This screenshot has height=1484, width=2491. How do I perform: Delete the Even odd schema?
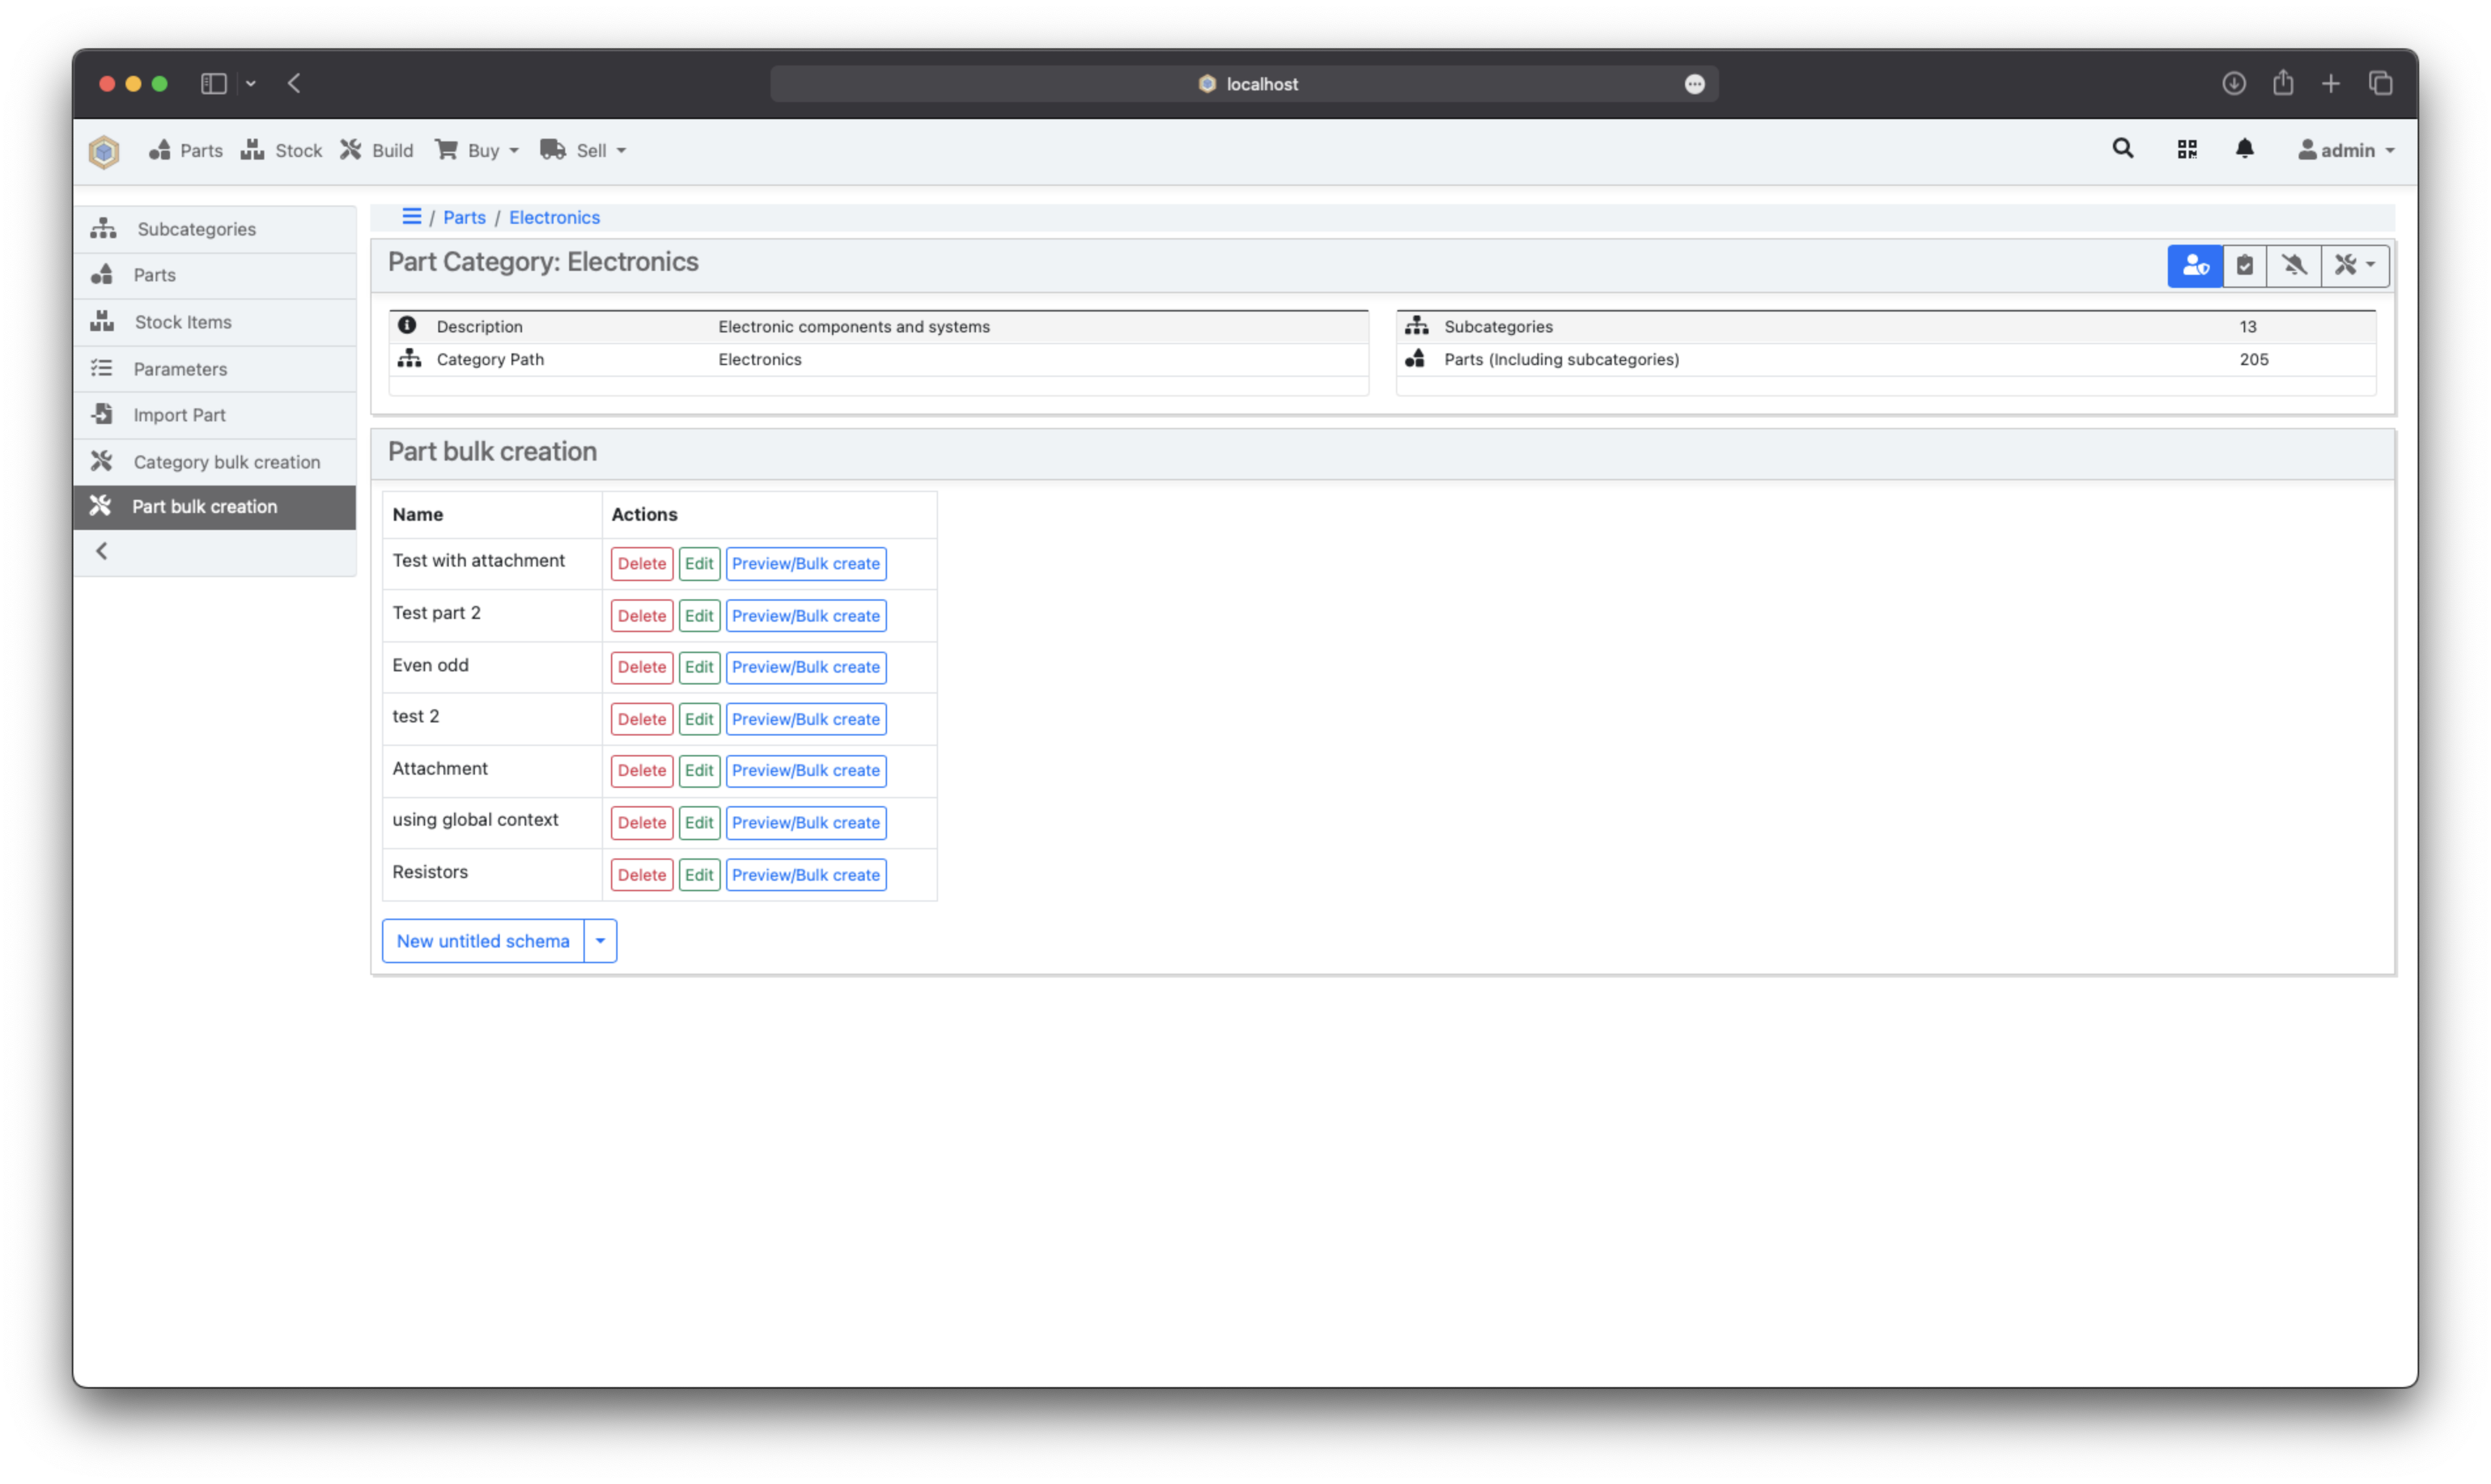click(641, 667)
